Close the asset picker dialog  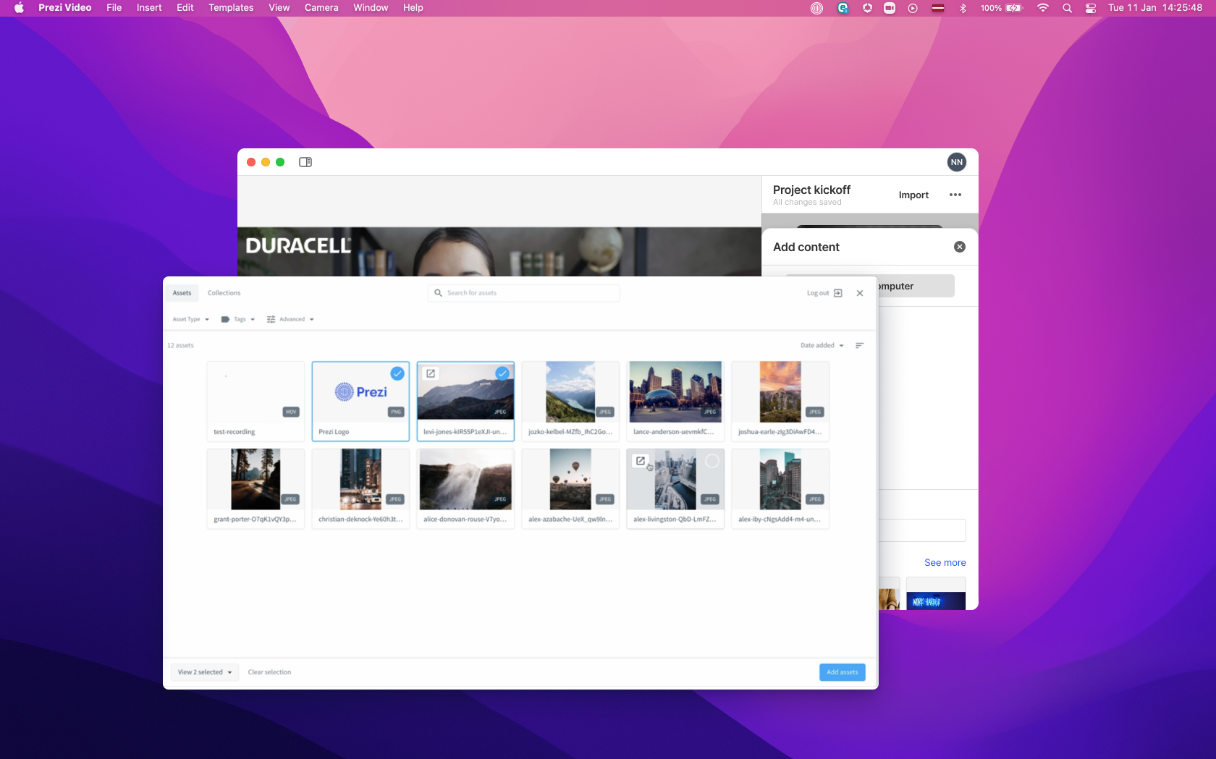point(860,293)
